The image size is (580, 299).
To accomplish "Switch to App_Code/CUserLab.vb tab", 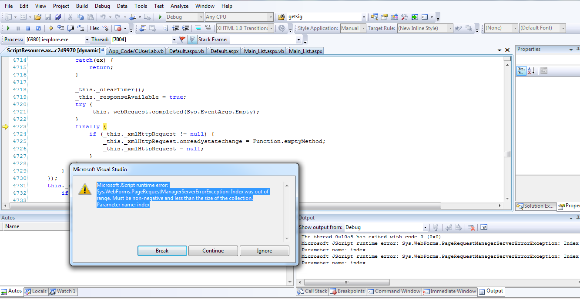I will 136,51.
